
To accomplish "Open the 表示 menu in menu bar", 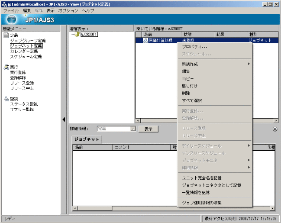I will pyautogui.click(x=51, y=10).
